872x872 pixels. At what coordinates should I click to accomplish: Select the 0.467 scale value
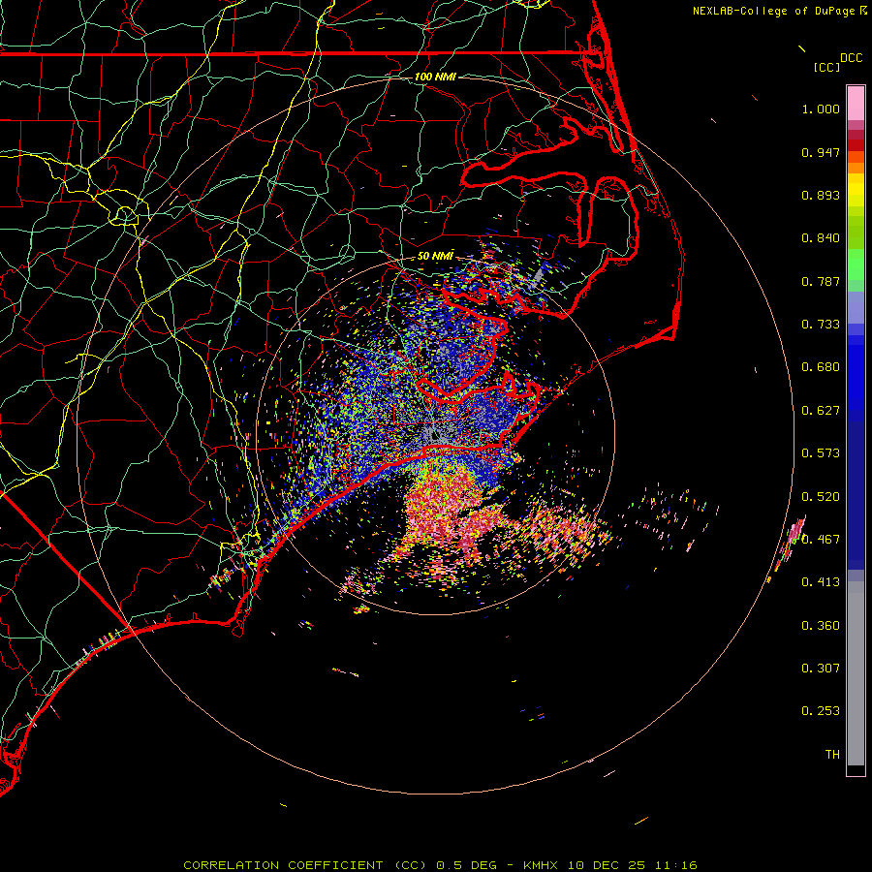[821, 540]
